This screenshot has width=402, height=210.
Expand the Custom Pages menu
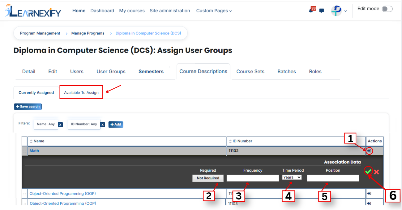coord(214,11)
